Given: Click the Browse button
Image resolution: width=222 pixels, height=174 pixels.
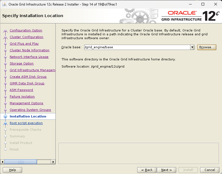Looking at the screenshot, I should coord(207,47).
